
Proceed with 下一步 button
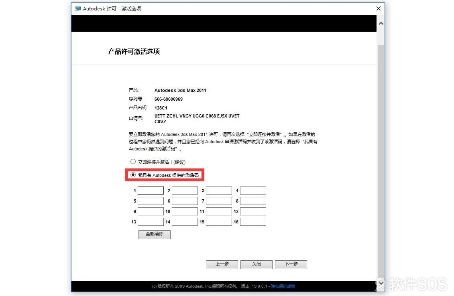click(x=291, y=264)
